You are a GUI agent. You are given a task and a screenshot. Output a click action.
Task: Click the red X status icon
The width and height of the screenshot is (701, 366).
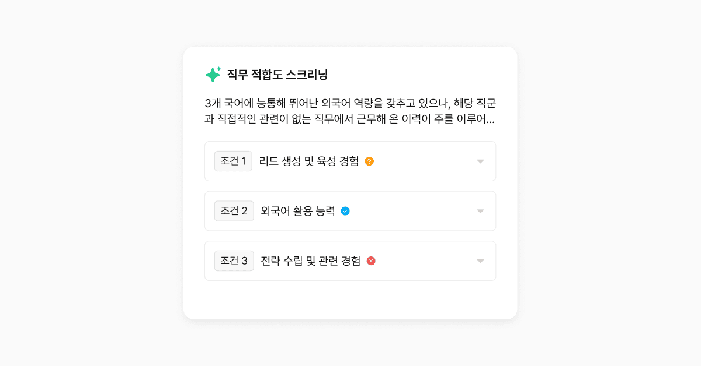coord(371,261)
